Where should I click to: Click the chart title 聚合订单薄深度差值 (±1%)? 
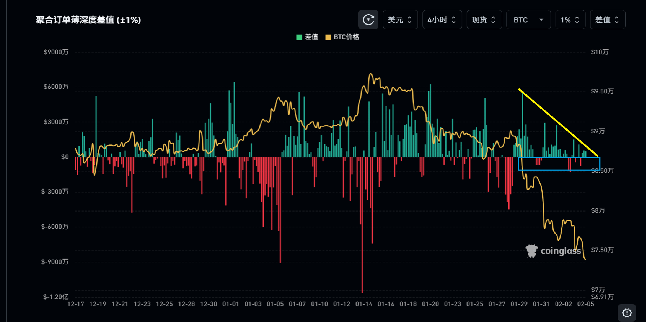[x=88, y=20]
